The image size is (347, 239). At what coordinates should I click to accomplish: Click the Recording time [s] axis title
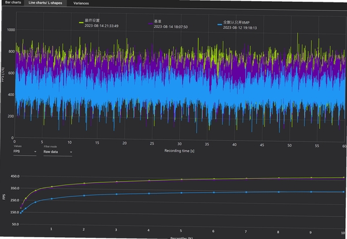click(x=179, y=151)
